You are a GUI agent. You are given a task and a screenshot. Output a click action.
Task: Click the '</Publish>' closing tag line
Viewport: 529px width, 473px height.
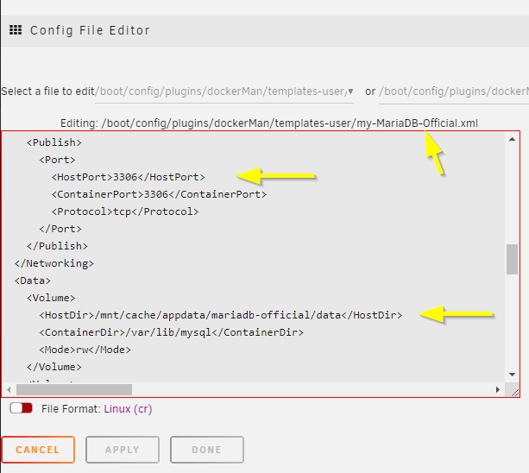click(57, 246)
